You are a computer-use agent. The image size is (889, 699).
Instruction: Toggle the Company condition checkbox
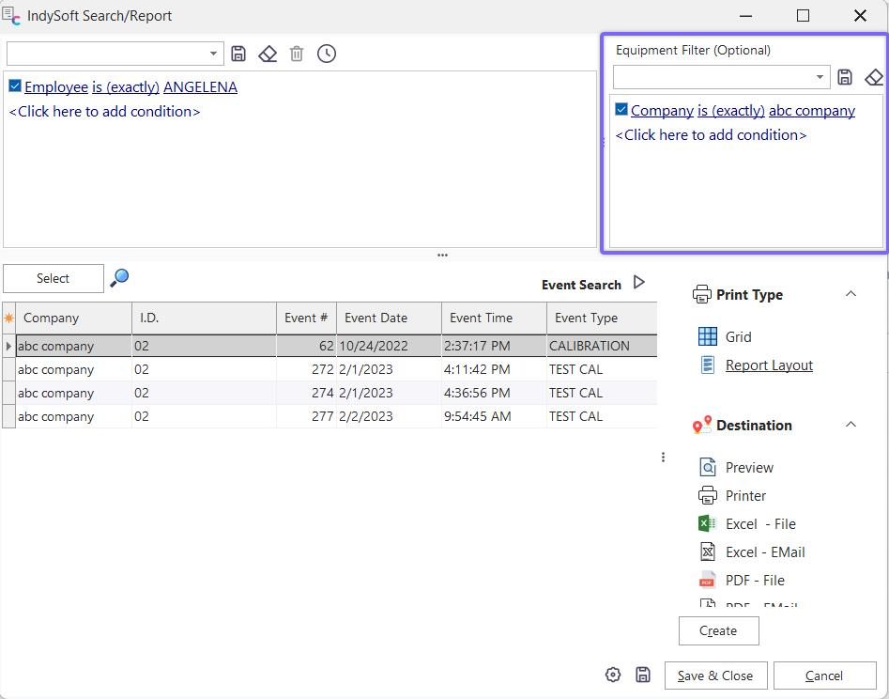(621, 110)
